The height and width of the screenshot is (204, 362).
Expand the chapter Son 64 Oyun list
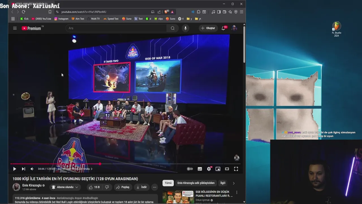tap(75, 169)
